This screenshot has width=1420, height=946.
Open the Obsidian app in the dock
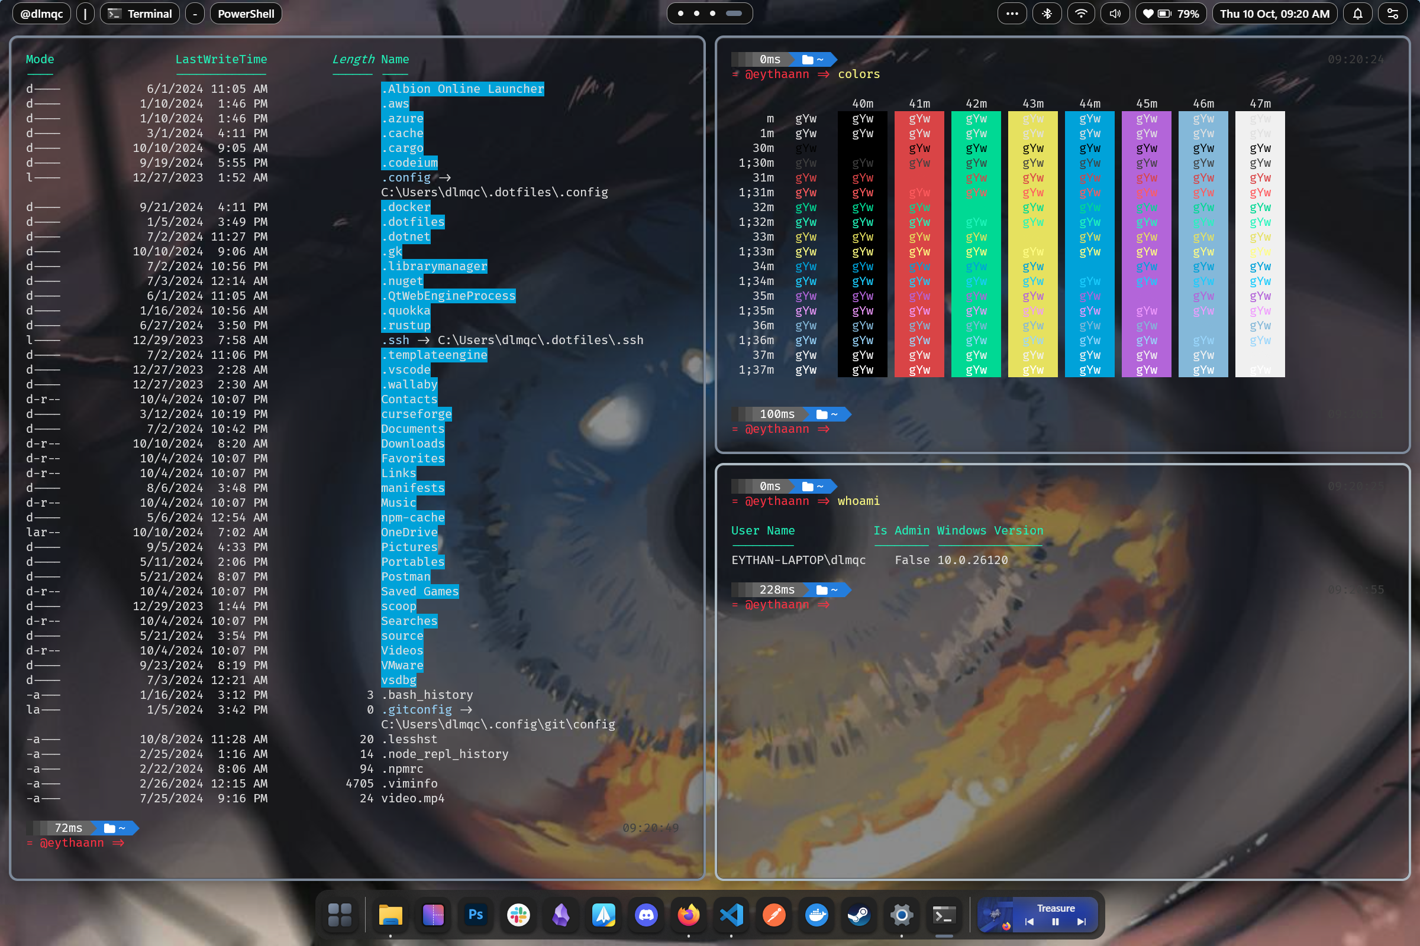pos(560,915)
